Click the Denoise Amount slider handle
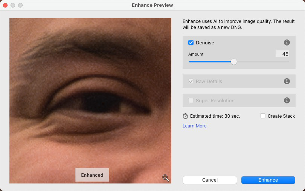Viewport: 305px width, 191px height. pos(234,62)
